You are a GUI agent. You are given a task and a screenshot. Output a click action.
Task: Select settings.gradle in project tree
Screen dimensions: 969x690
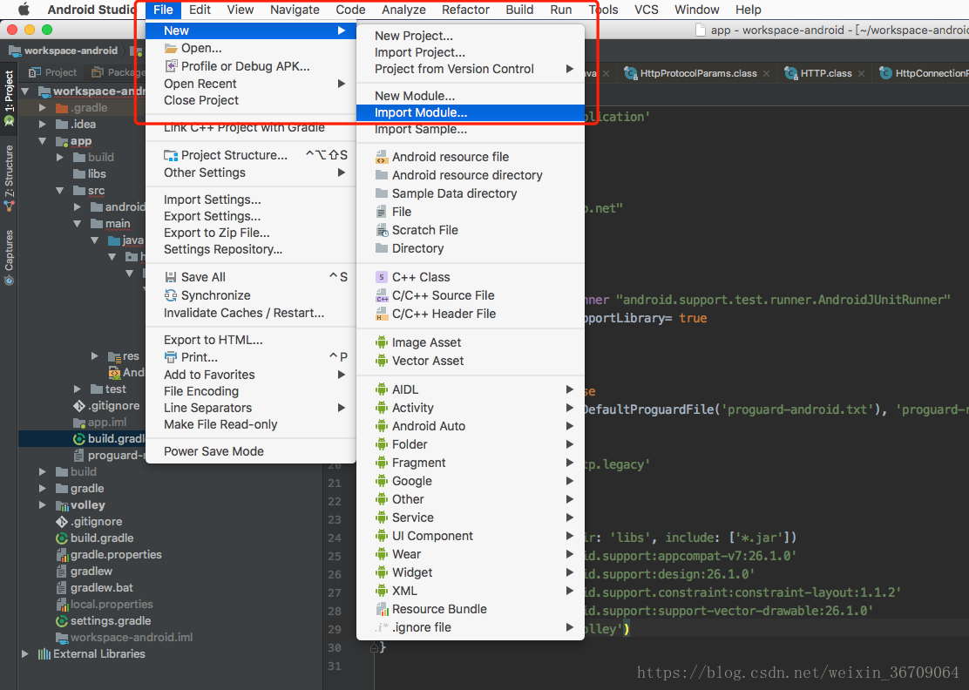111,621
